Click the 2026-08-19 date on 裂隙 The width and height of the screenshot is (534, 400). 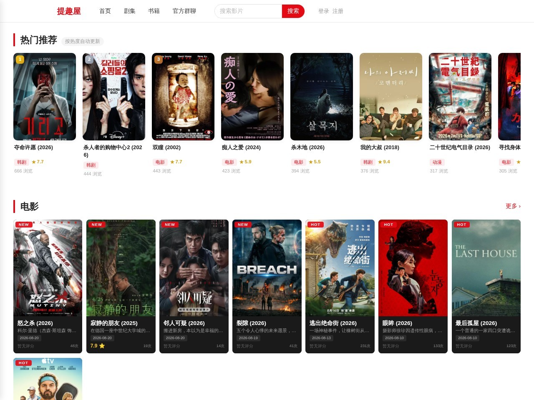pyautogui.click(x=248, y=338)
